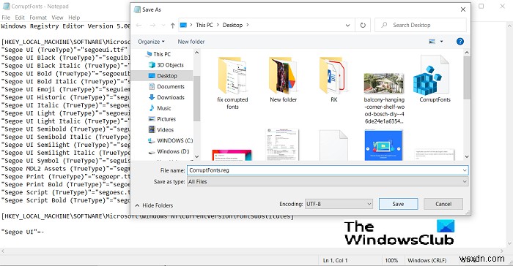
Task: Click 'Windows (CRLF)' in Notepad status bar
Action: (x=427, y=260)
